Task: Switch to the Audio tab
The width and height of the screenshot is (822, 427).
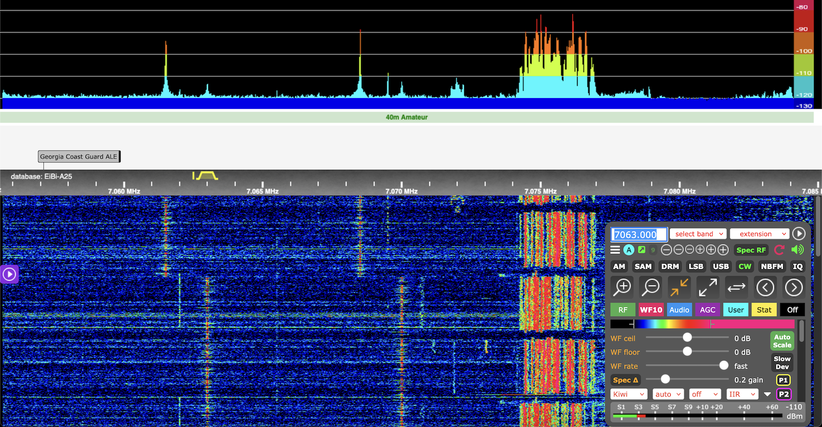Action: click(679, 310)
